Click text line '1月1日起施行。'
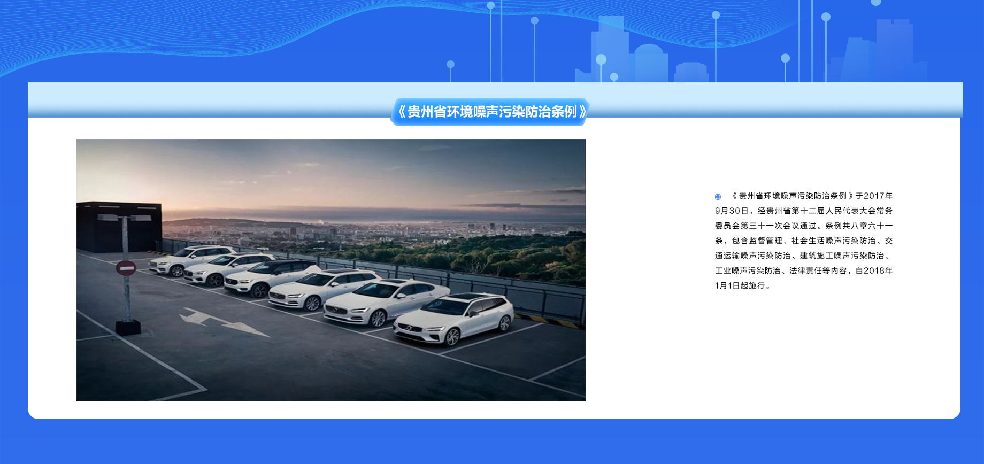 [x=743, y=285]
